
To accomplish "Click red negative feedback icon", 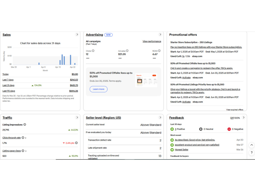I will tap(229, 129).
